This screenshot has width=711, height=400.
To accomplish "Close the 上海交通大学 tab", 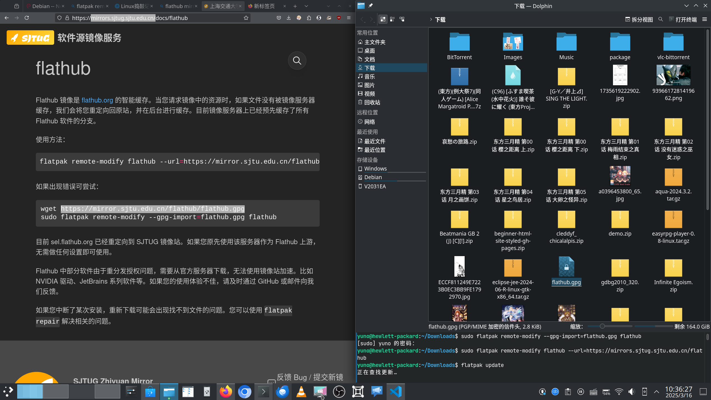I will (x=240, y=6).
